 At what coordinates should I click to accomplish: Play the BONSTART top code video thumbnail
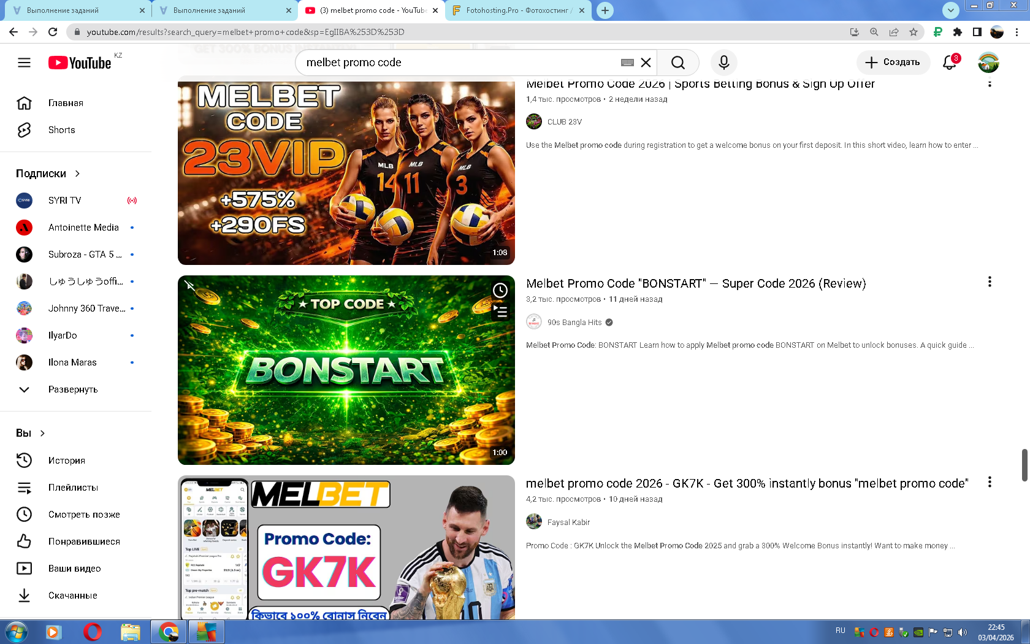[346, 370]
